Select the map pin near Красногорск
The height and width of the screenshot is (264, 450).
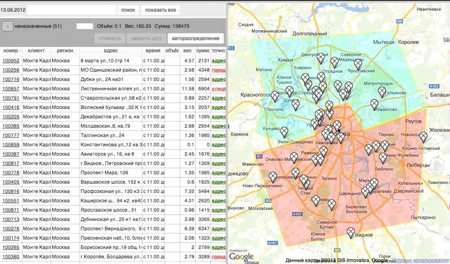click(275, 96)
